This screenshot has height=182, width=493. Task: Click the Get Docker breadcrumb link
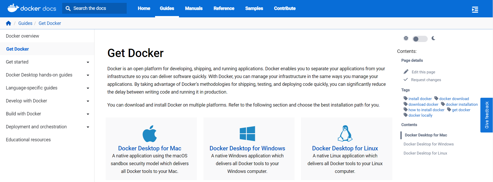click(x=50, y=23)
